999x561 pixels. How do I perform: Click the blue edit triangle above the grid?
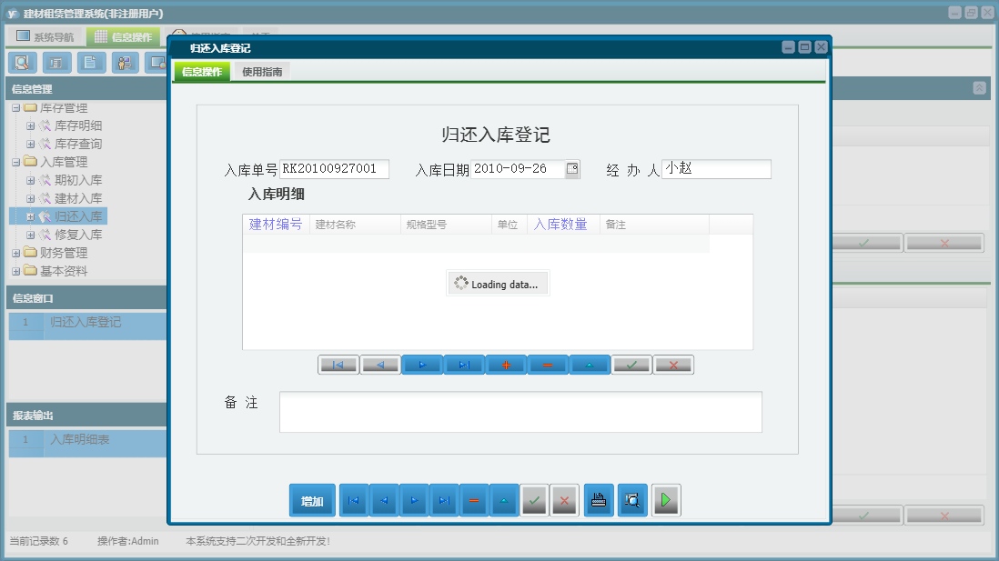(590, 364)
